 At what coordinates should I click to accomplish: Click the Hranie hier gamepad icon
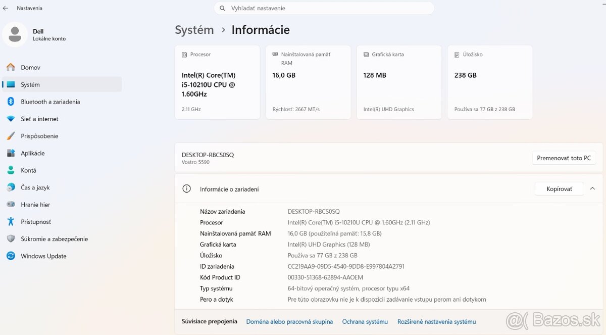(11, 205)
